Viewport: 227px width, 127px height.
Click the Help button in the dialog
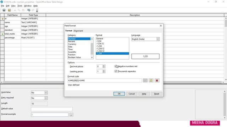click(x=144, y=94)
